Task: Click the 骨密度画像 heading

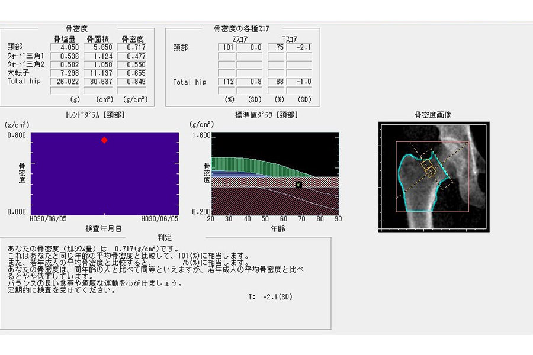Action: coord(433,115)
